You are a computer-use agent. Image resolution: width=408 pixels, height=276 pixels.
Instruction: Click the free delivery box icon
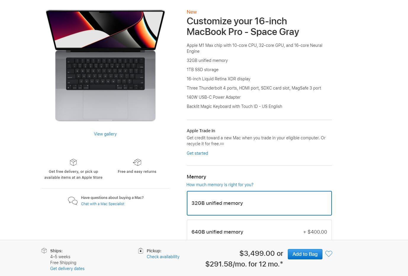tap(73, 162)
